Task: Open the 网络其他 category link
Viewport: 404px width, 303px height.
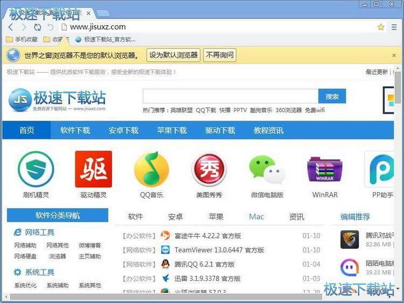Action: (x=58, y=245)
